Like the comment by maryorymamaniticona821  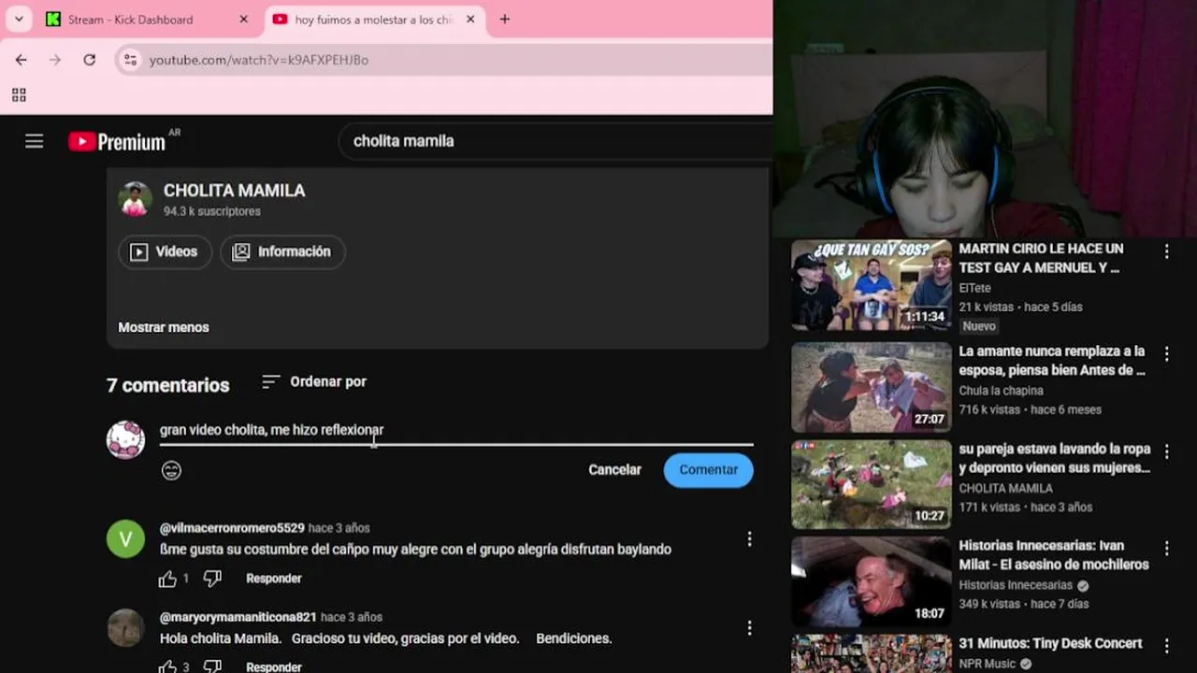click(x=167, y=666)
